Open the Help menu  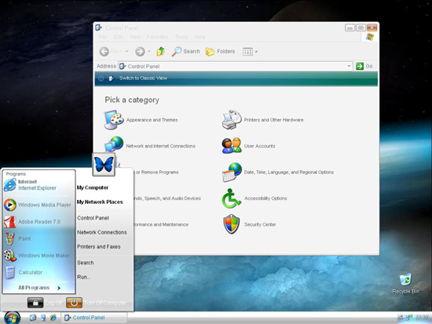(200, 37)
